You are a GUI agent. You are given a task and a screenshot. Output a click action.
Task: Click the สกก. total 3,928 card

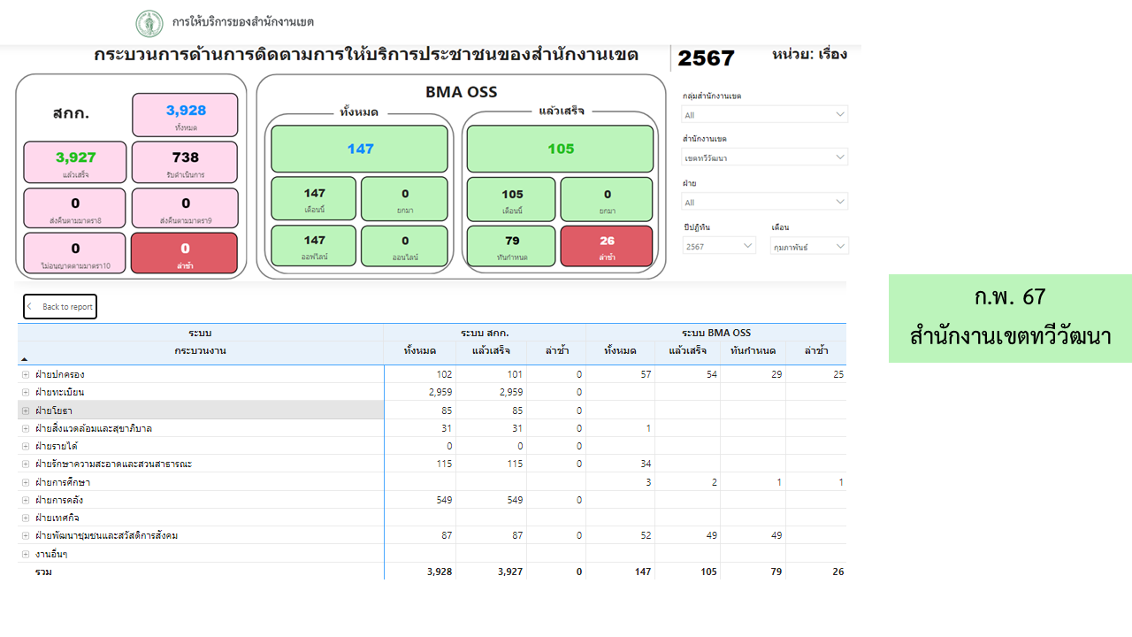(x=185, y=115)
